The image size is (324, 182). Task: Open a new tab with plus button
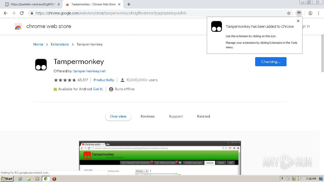tap(129, 4)
